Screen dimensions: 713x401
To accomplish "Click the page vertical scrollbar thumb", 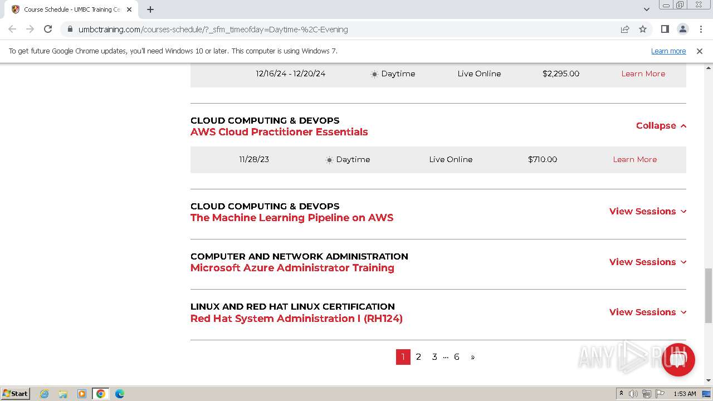I will coord(708,295).
